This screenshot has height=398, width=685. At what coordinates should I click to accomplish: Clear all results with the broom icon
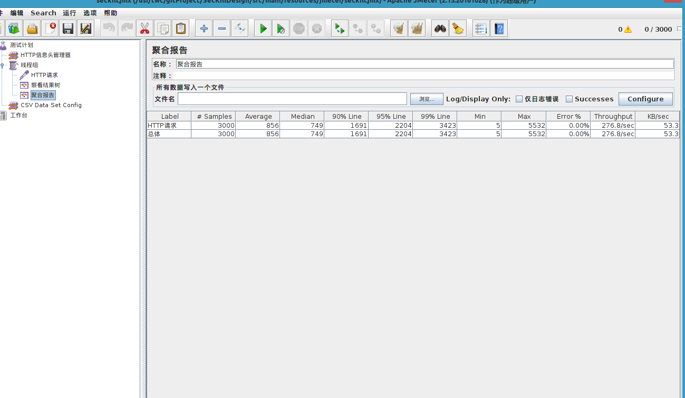458,28
